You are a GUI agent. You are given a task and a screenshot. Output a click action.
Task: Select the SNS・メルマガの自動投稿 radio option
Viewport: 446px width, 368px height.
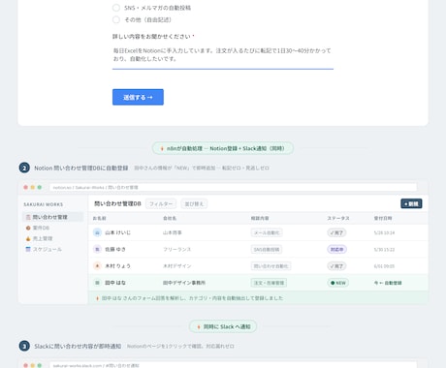point(116,8)
